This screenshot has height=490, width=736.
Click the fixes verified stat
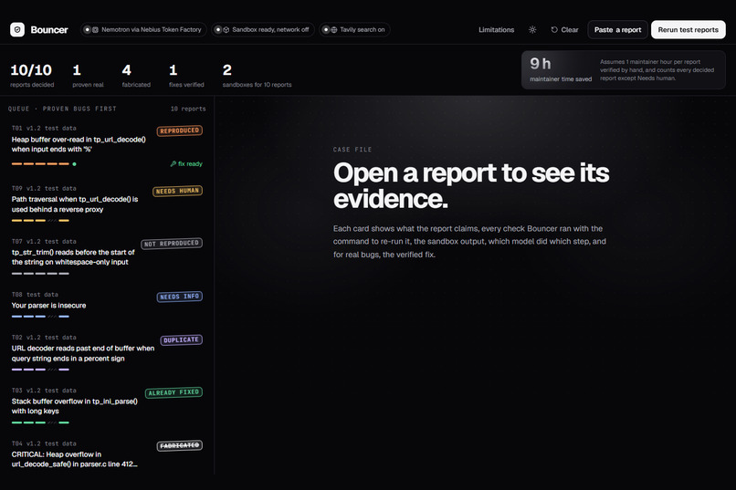pyautogui.click(x=186, y=76)
